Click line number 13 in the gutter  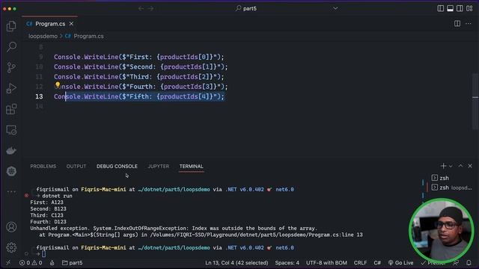pyautogui.click(x=39, y=96)
